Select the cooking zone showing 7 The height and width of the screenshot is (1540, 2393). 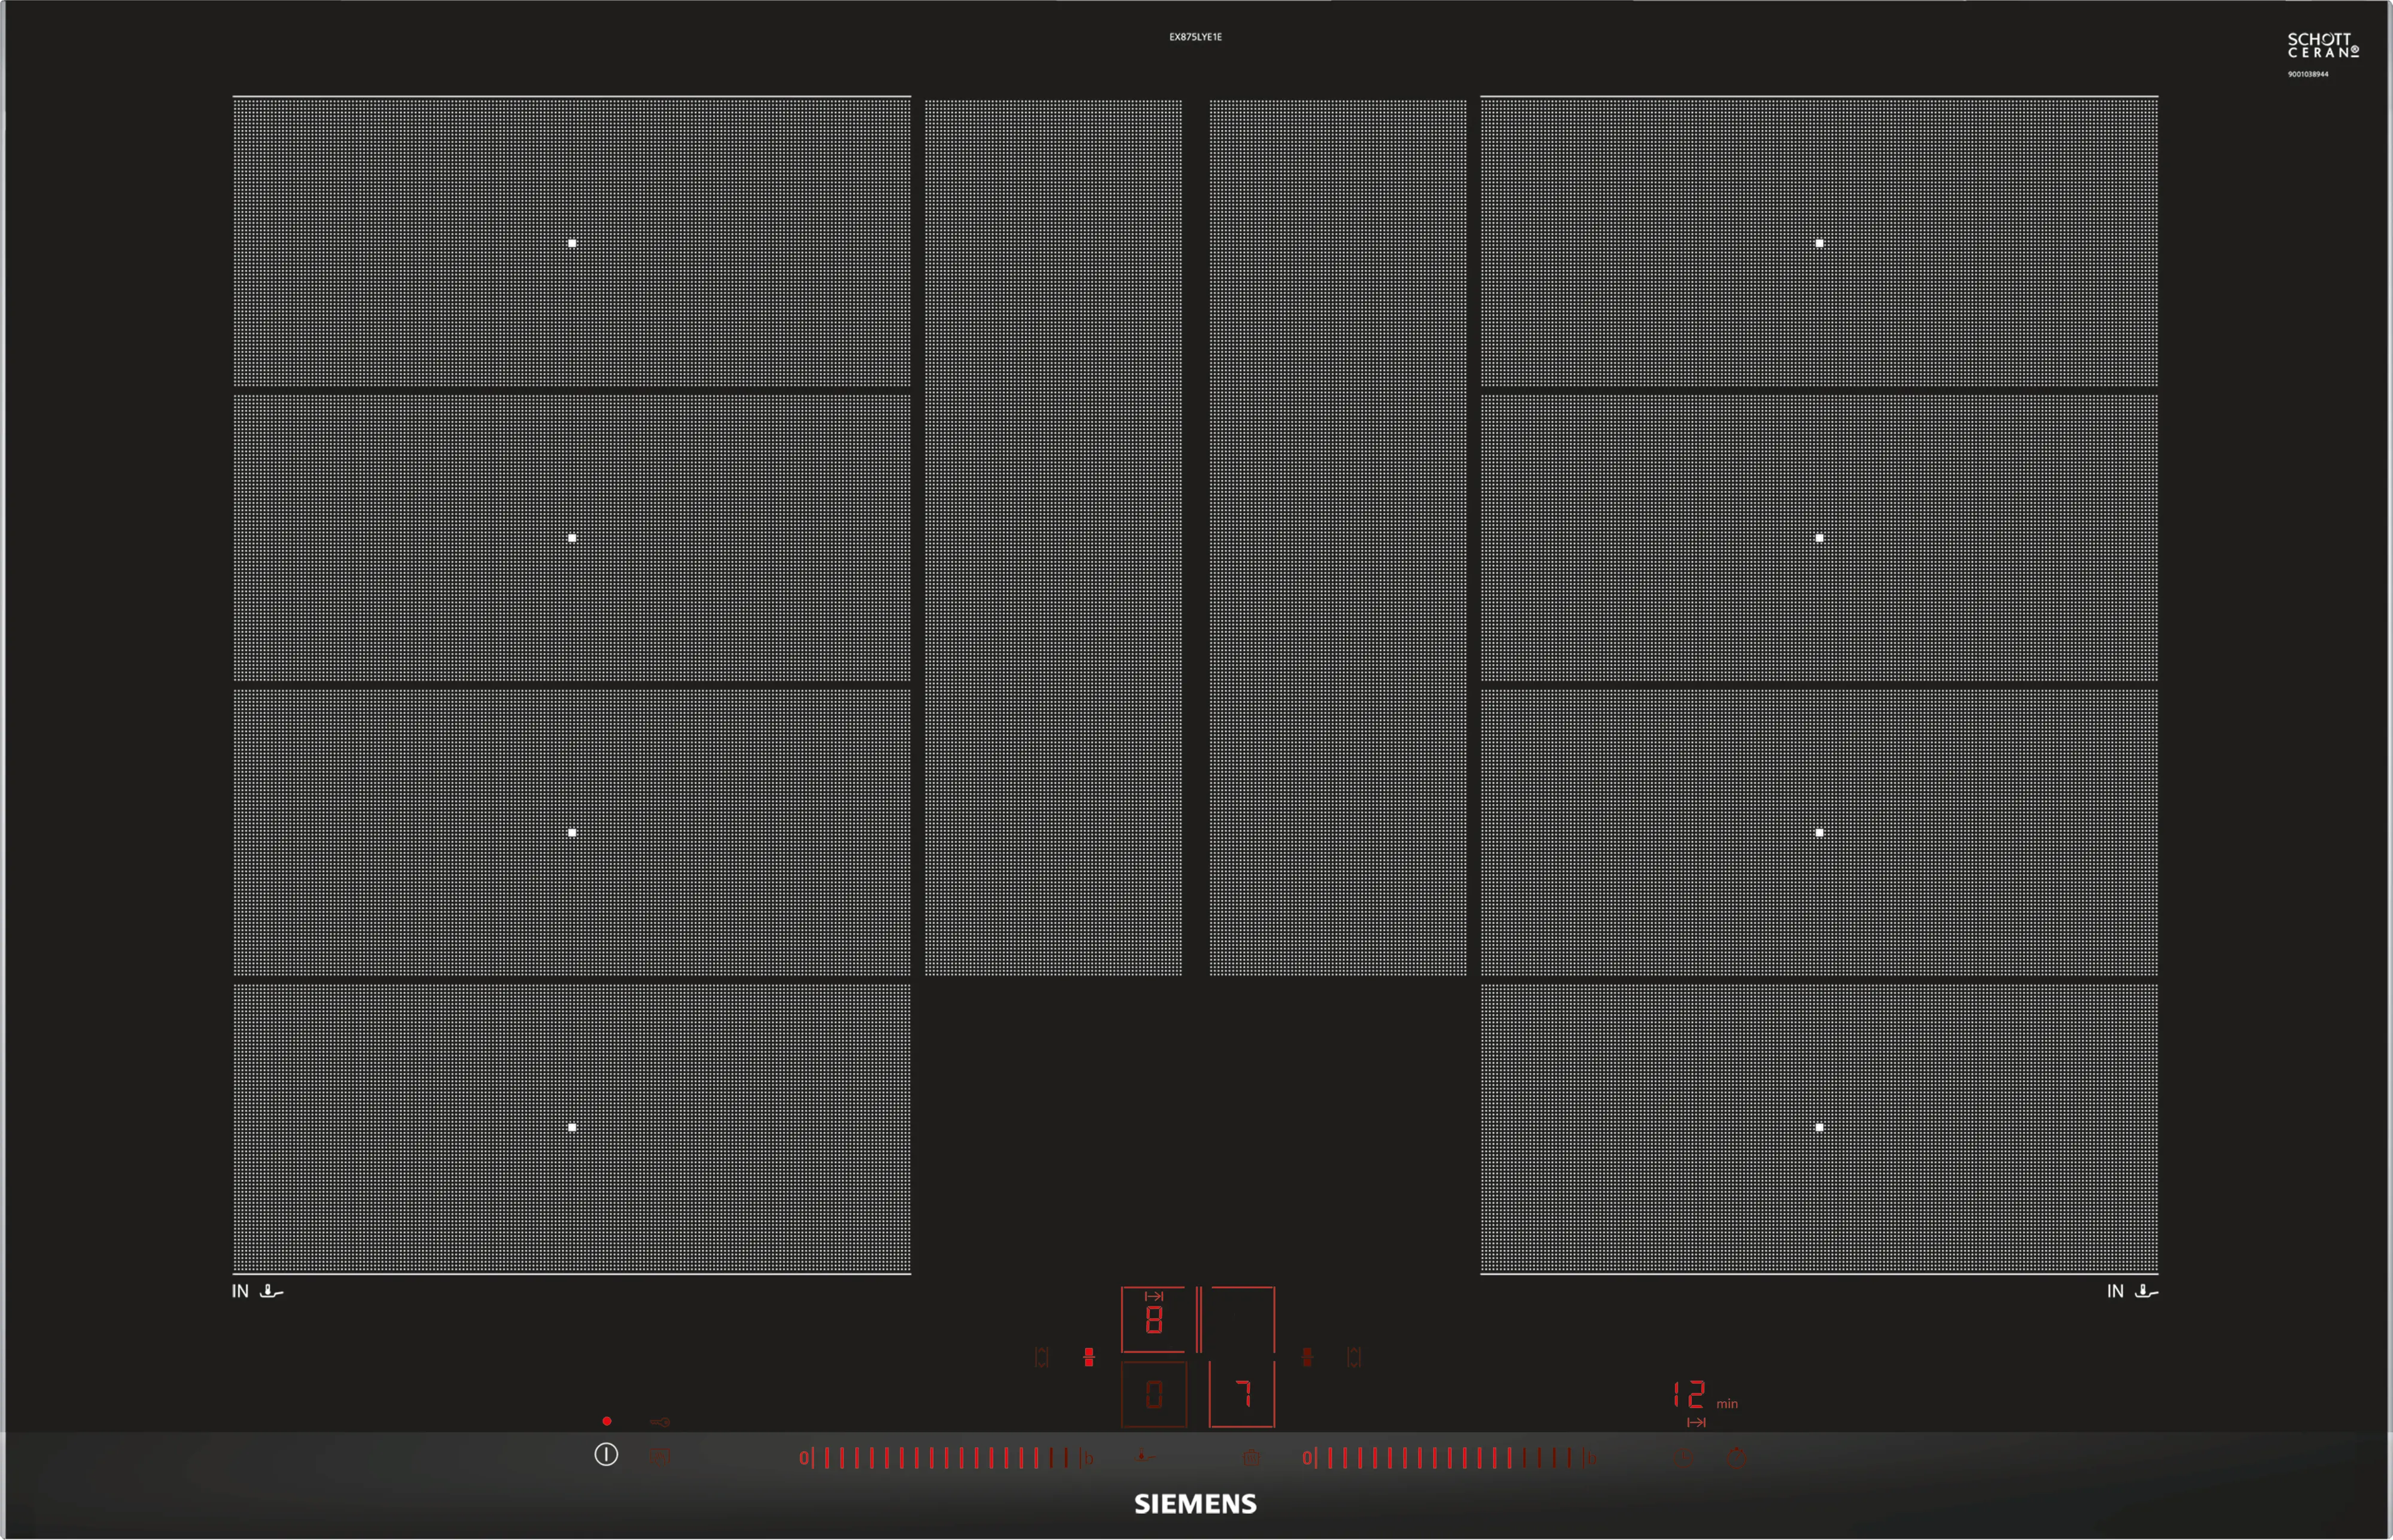pyautogui.click(x=1242, y=1394)
